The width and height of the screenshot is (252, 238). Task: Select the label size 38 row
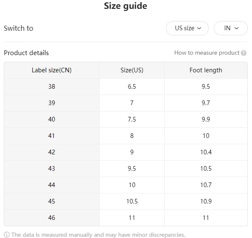point(52,87)
